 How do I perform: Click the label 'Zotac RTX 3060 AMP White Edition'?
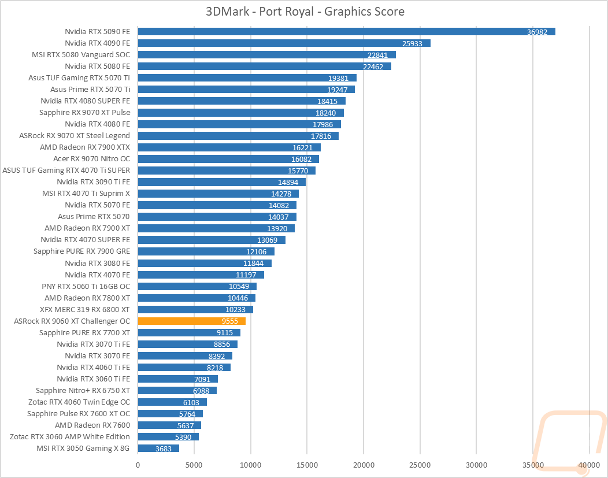tap(70, 437)
